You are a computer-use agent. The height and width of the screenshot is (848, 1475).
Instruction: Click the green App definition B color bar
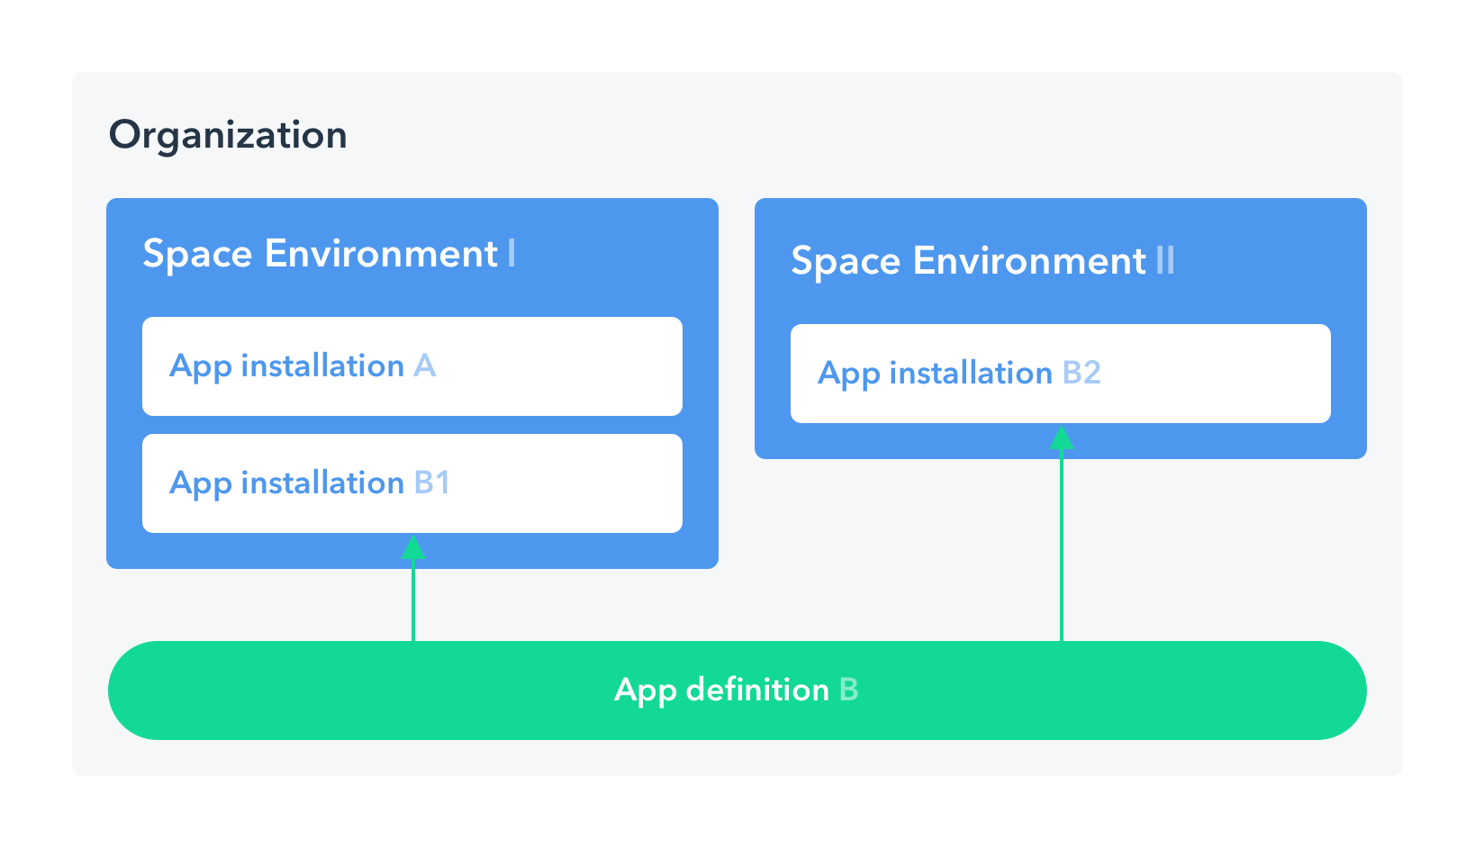(x=737, y=690)
